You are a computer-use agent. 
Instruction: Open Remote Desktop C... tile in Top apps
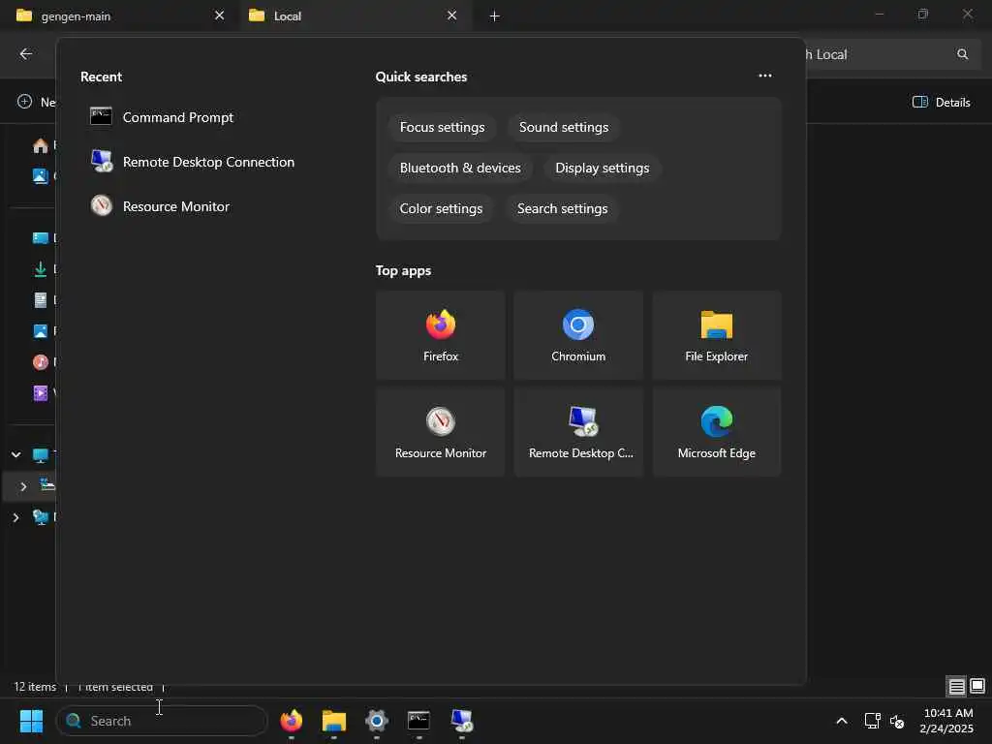578,432
